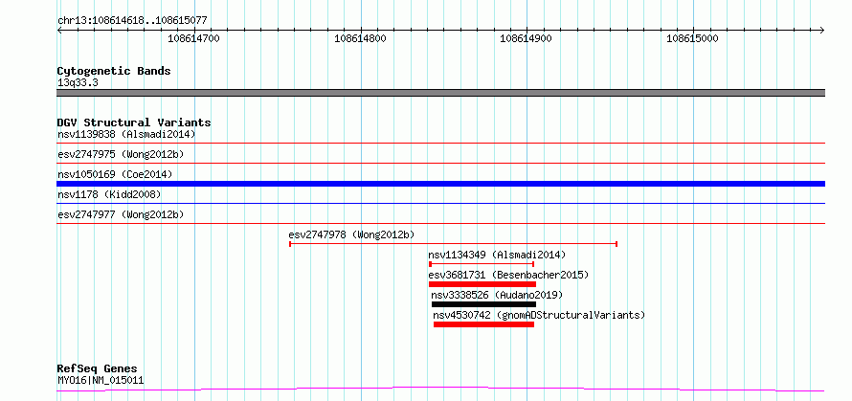This screenshot has width=852, height=401.
Task: Select the thick red nsv4530742 bar
Action: click(x=483, y=324)
